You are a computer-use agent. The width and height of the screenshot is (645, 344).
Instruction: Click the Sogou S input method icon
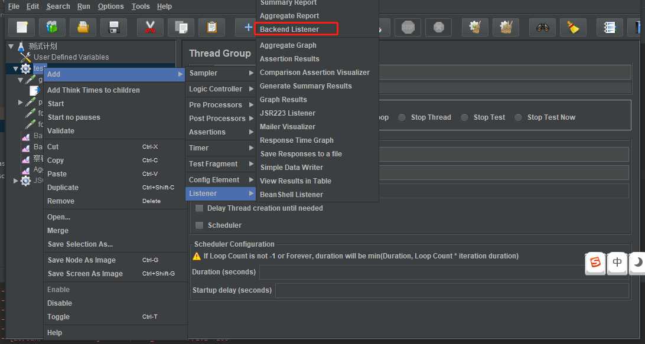click(595, 262)
